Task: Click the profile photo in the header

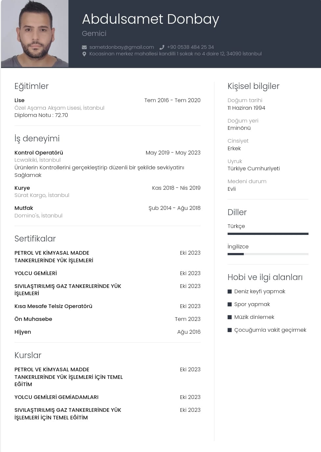Action: 35,34
